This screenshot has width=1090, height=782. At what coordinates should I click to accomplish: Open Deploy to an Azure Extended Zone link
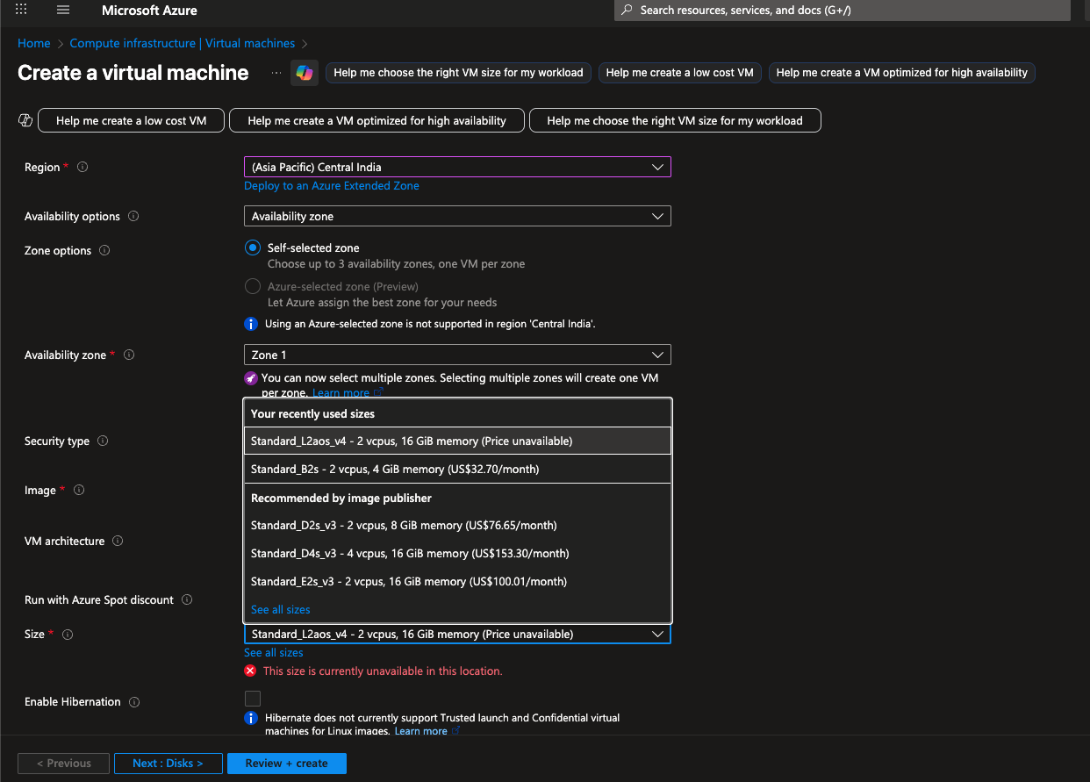(332, 185)
